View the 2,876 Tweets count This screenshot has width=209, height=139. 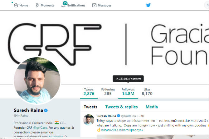[x=89, y=92]
